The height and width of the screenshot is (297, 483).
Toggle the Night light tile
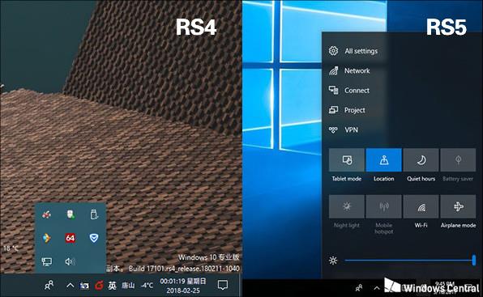[x=347, y=206]
